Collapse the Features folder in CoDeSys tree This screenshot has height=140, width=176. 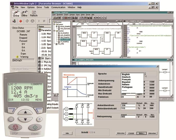(54, 24)
